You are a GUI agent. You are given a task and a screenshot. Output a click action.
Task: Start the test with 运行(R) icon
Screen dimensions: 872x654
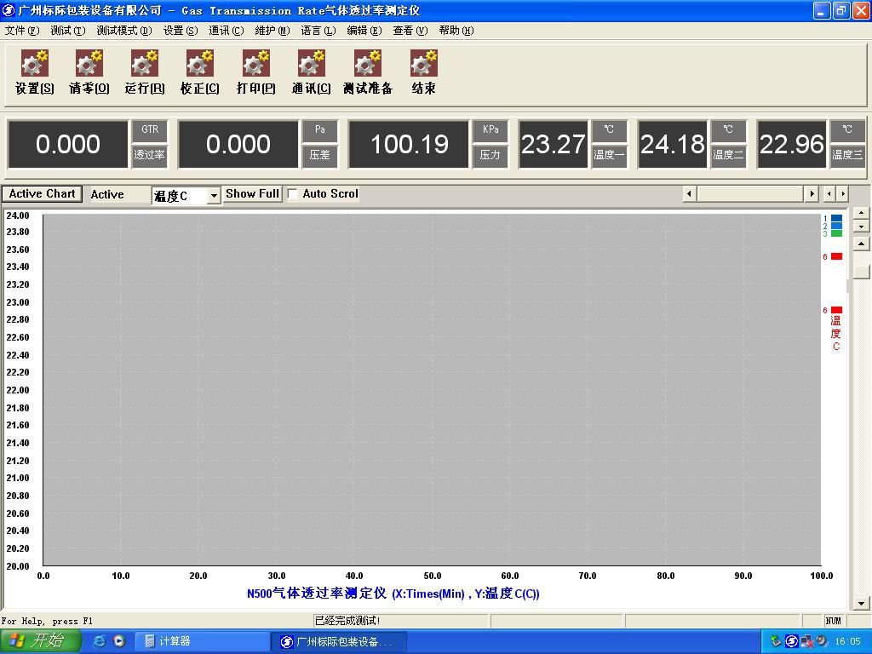145,72
